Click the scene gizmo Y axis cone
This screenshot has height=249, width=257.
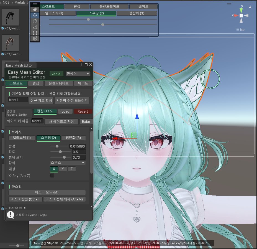point(241,10)
